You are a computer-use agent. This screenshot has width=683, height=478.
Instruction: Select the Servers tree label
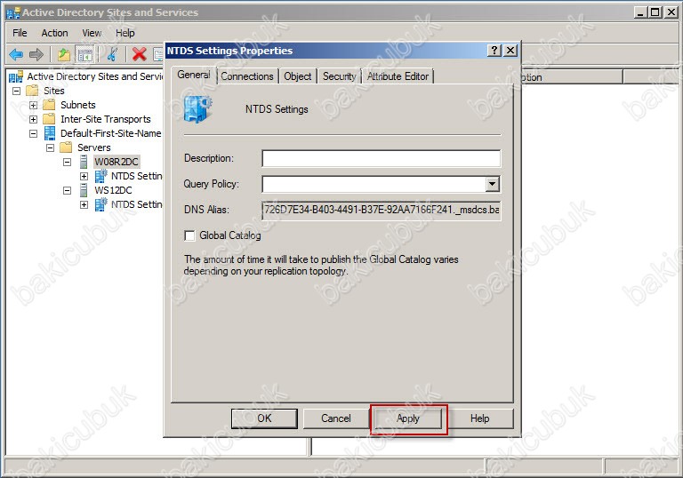click(x=94, y=147)
